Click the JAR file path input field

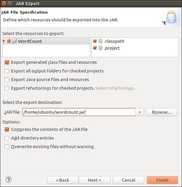[79, 112]
